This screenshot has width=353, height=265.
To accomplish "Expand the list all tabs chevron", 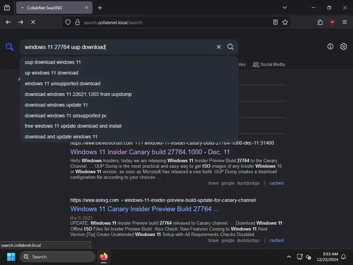I will point(284,8).
